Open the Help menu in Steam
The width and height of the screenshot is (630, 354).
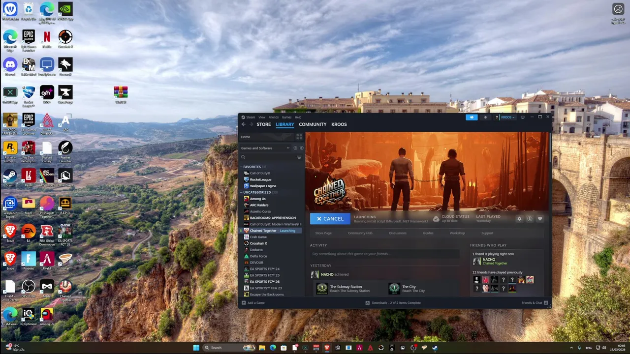pos(298,117)
